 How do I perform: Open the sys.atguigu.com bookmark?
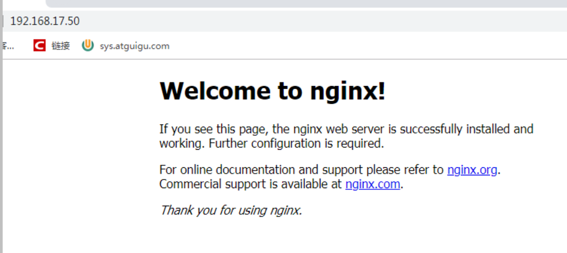tap(126, 45)
